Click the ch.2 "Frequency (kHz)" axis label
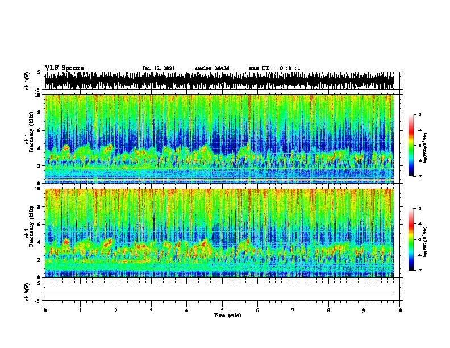Image resolution: width=450 pixels, height=348 pixels. point(31,226)
